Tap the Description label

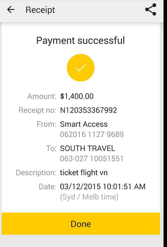tap(36, 173)
